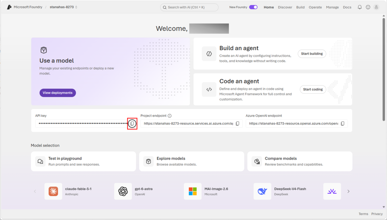Open the Terms link
The height and width of the screenshot is (220, 387).
click(363, 214)
